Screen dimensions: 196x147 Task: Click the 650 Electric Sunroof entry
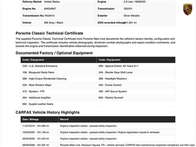click(111, 98)
